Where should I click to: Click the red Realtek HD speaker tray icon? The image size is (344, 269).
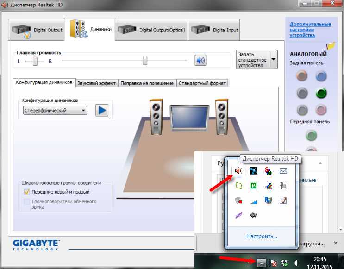click(x=238, y=171)
